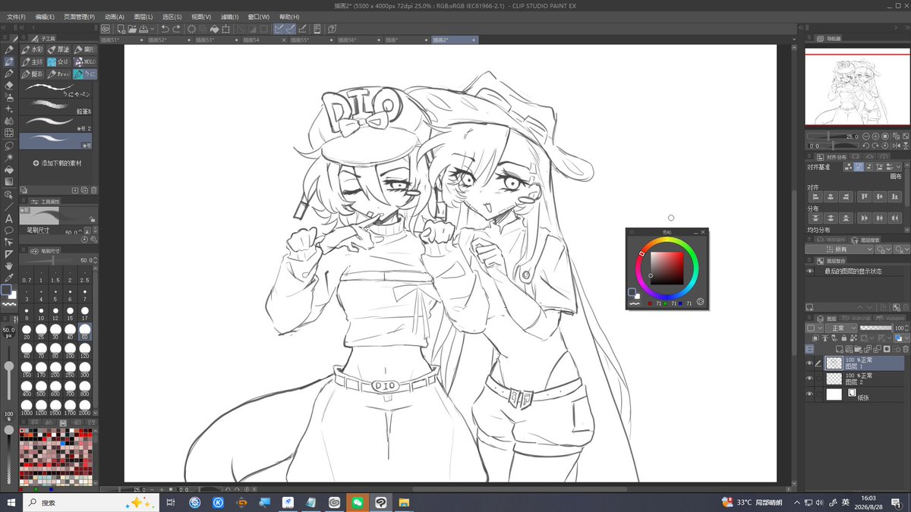
Task: Select the Eyedropper tool
Action: [x=8, y=278]
